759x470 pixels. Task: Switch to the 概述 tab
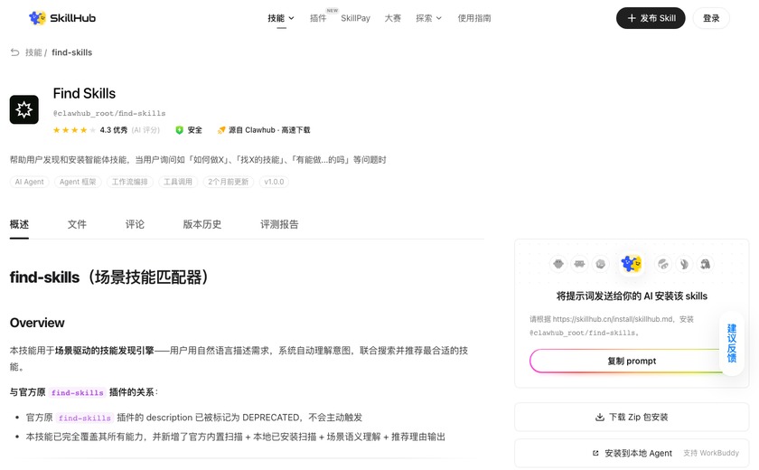(19, 224)
